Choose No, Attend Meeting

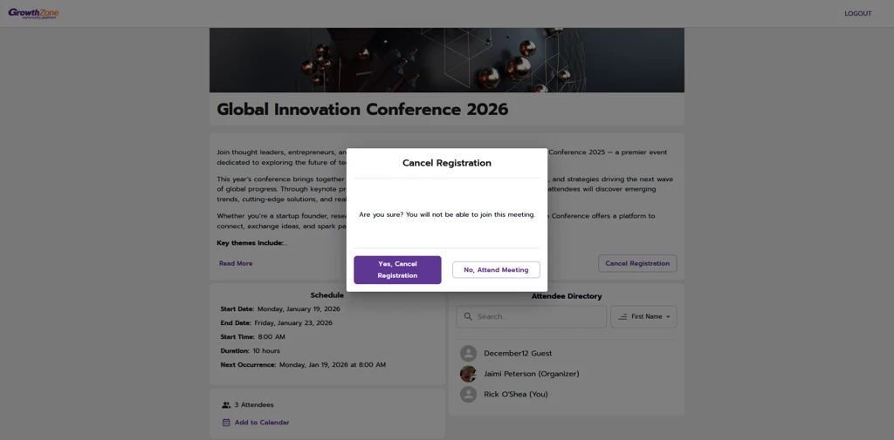(x=496, y=270)
